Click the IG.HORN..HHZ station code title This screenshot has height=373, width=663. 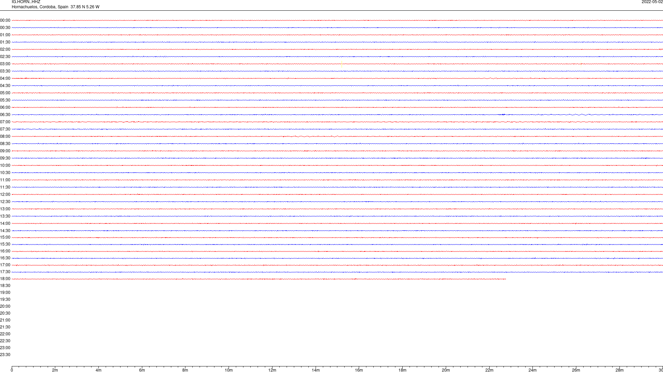(x=26, y=2)
